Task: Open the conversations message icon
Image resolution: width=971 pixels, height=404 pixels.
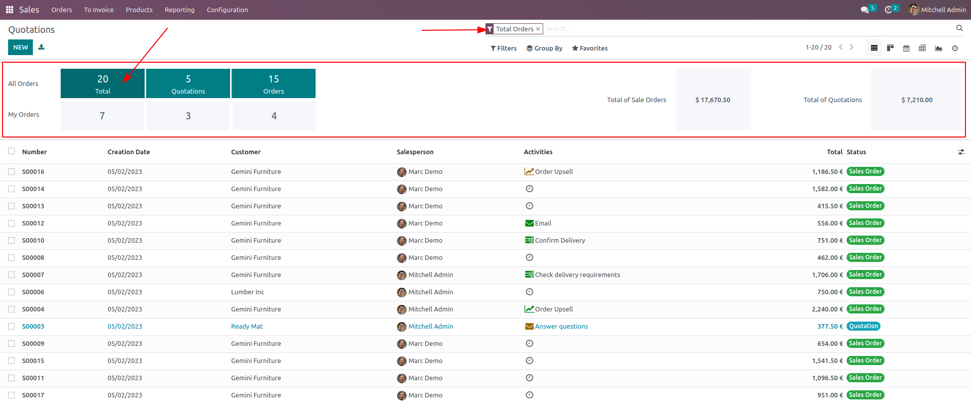Action: (865, 10)
